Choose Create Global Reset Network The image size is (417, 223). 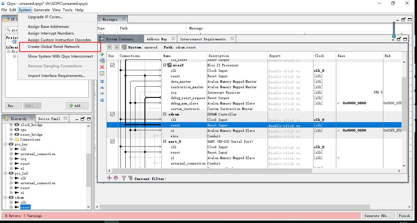pyautogui.click(x=54, y=47)
